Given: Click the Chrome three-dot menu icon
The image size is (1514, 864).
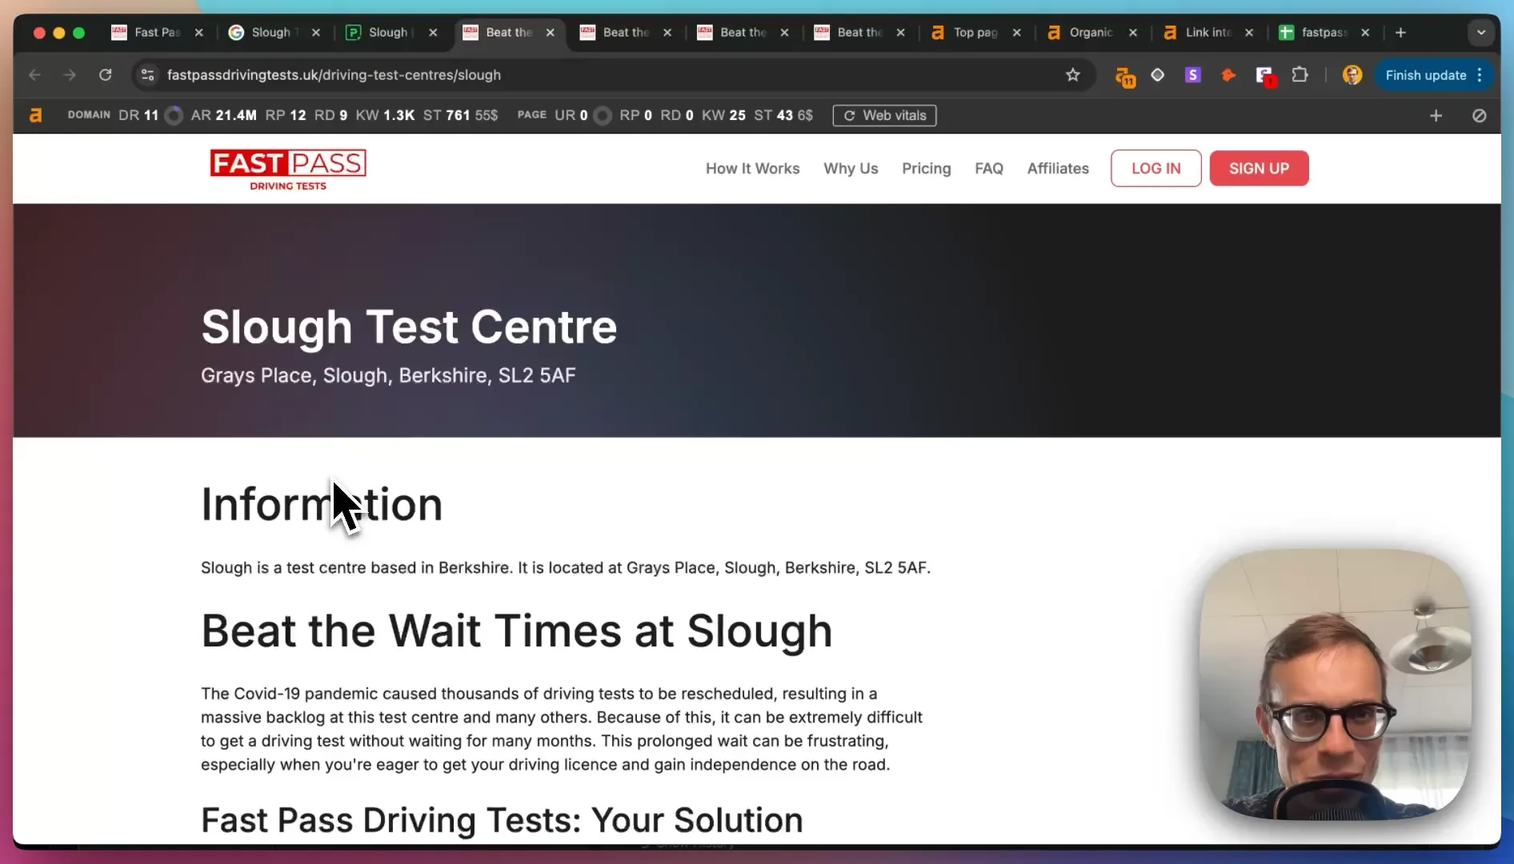Looking at the screenshot, I should point(1480,74).
